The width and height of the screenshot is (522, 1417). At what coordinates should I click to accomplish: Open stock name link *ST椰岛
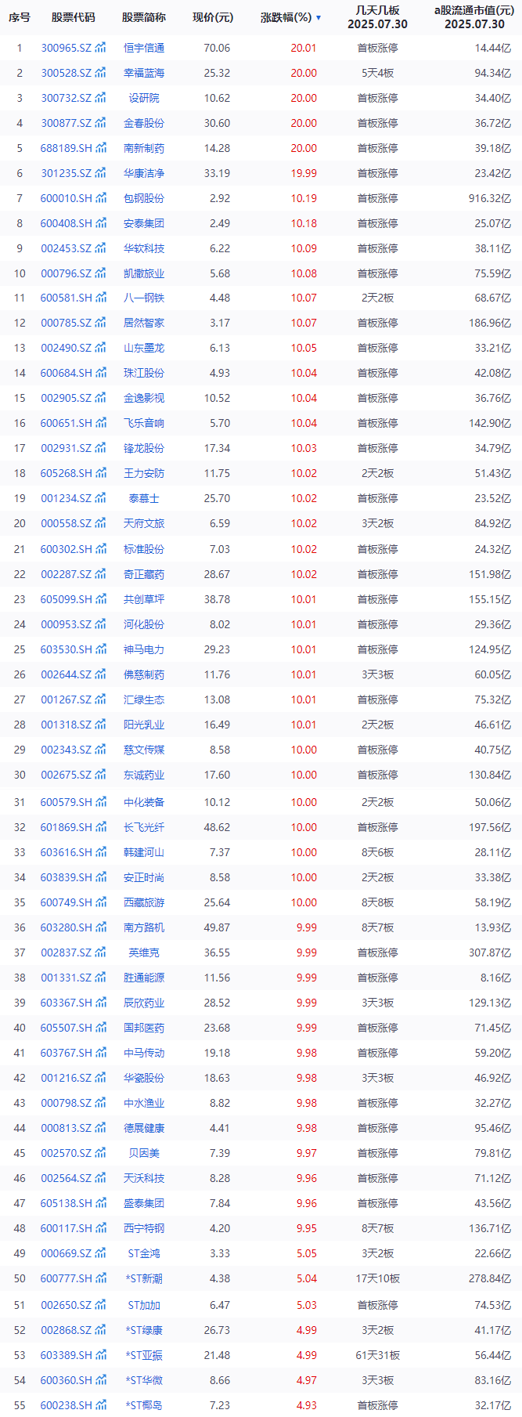coord(144,1405)
